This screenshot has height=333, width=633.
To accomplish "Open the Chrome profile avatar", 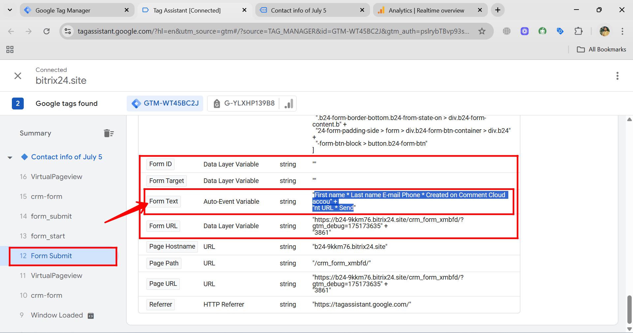I will coord(604,31).
